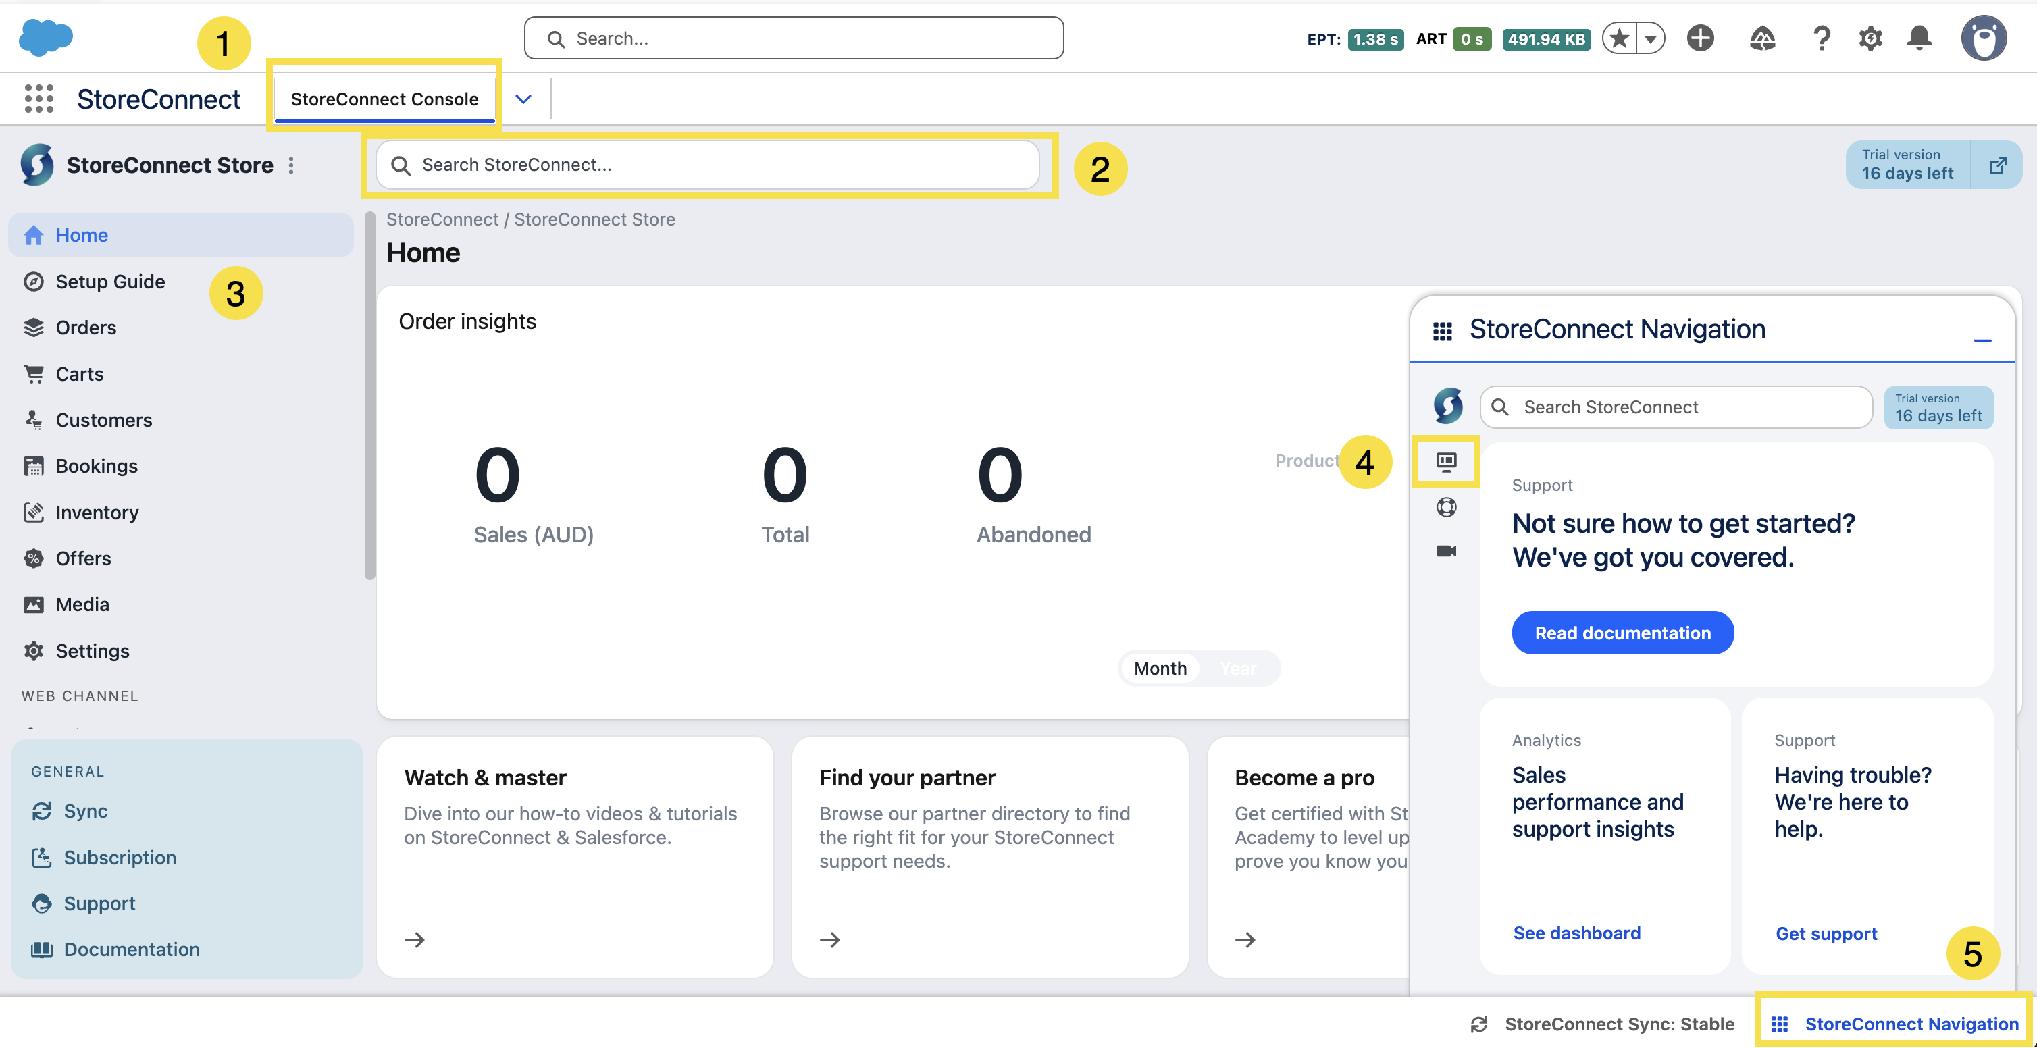Open Carts from the sidebar
This screenshot has width=2037, height=1048.
click(79, 373)
